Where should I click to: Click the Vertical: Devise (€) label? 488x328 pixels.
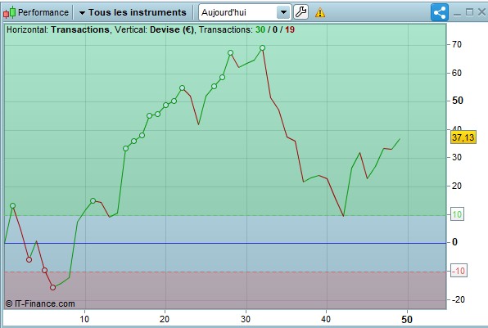pyautogui.click(x=155, y=29)
